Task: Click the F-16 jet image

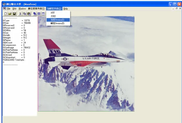Action: click(86, 64)
